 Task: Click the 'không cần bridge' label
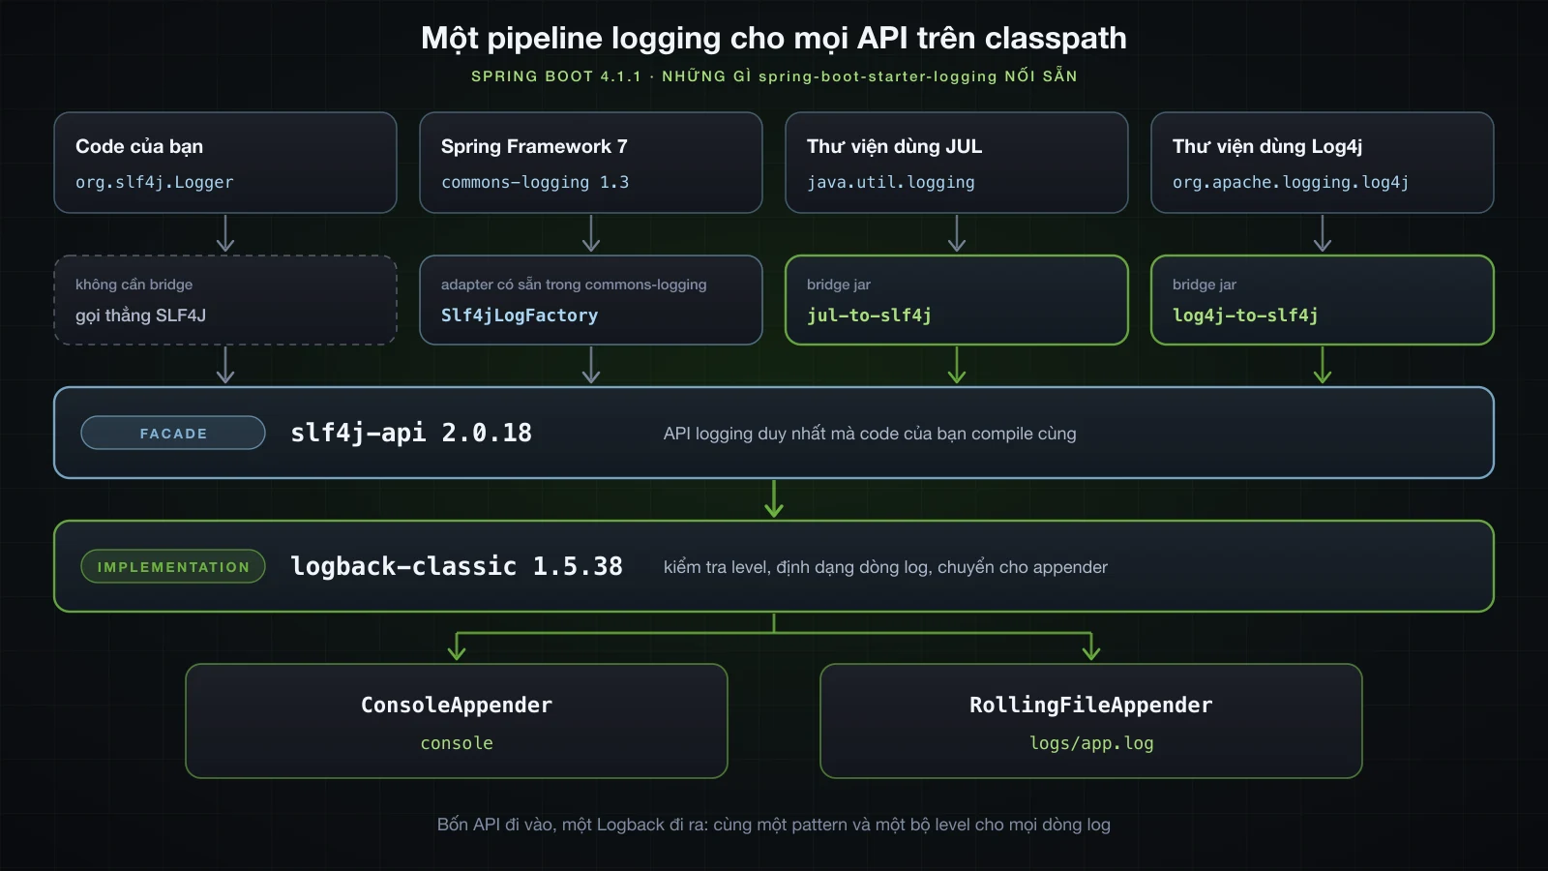coord(134,285)
